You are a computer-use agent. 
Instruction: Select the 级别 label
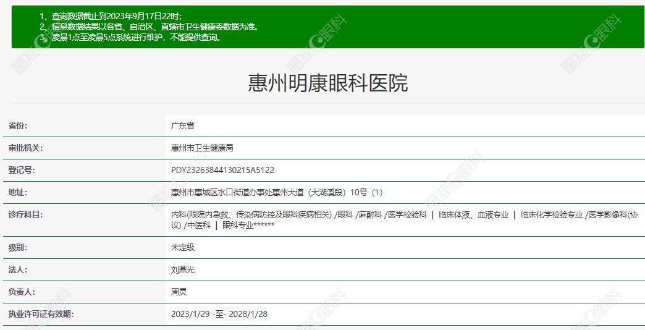pyautogui.click(x=18, y=248)
